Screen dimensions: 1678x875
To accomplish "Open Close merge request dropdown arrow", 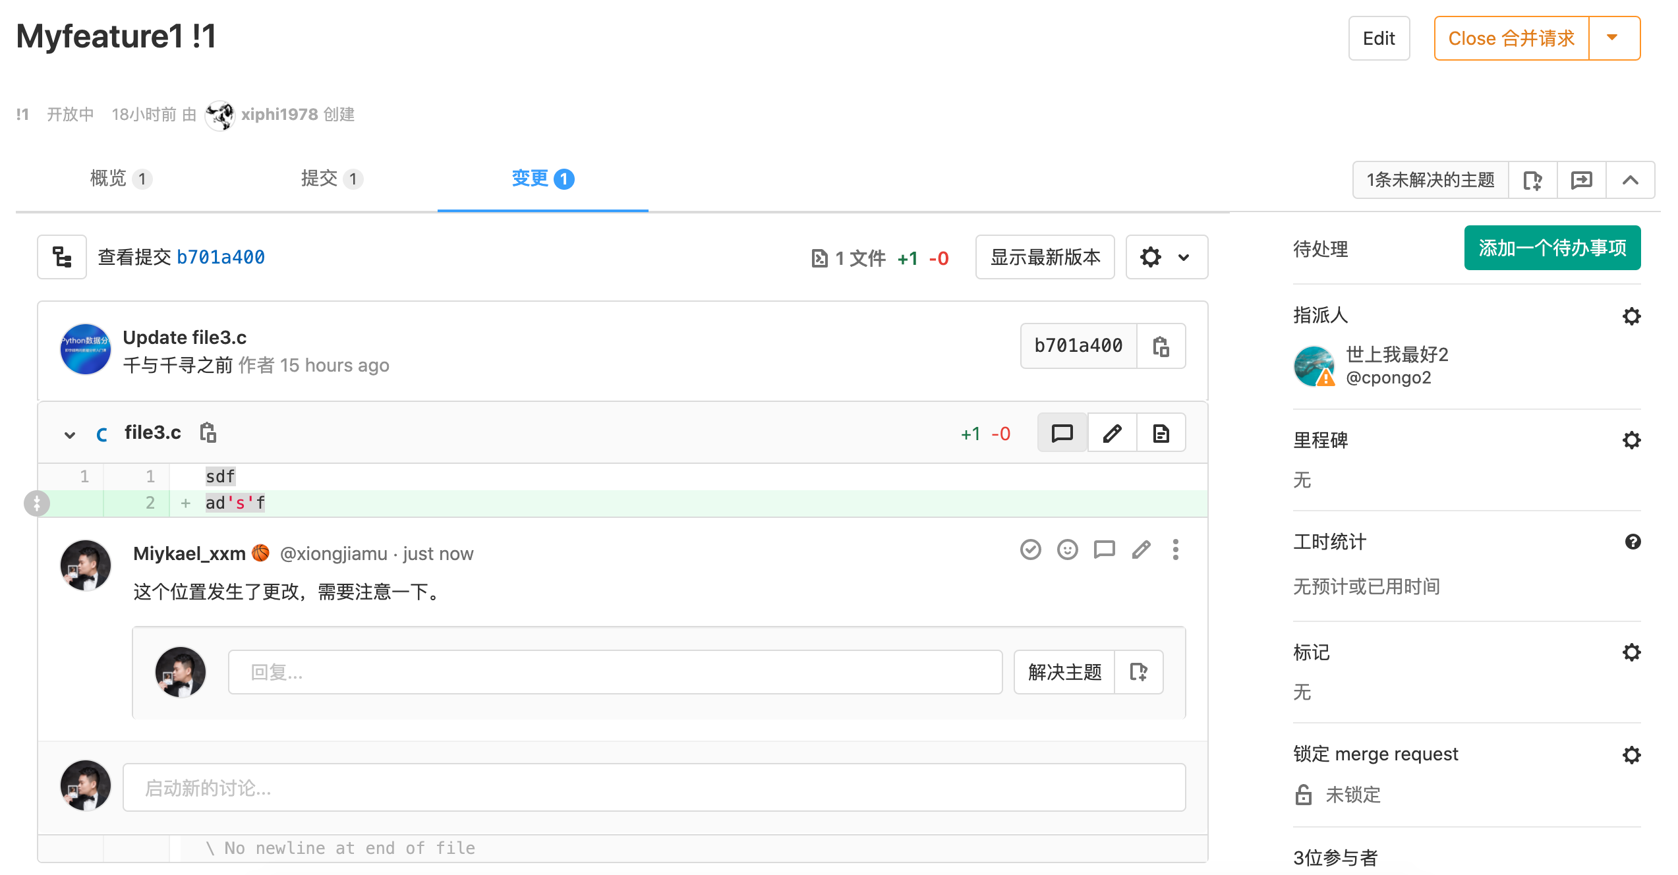I will click(1615, 38).
